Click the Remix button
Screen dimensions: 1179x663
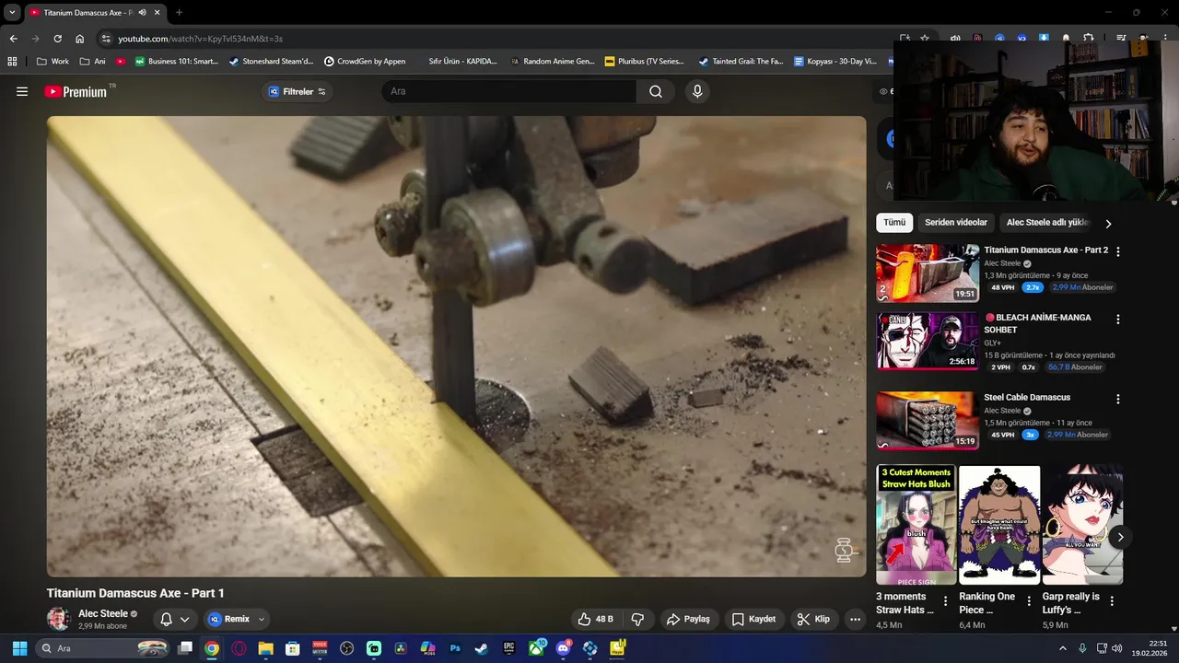coord(228,619)
